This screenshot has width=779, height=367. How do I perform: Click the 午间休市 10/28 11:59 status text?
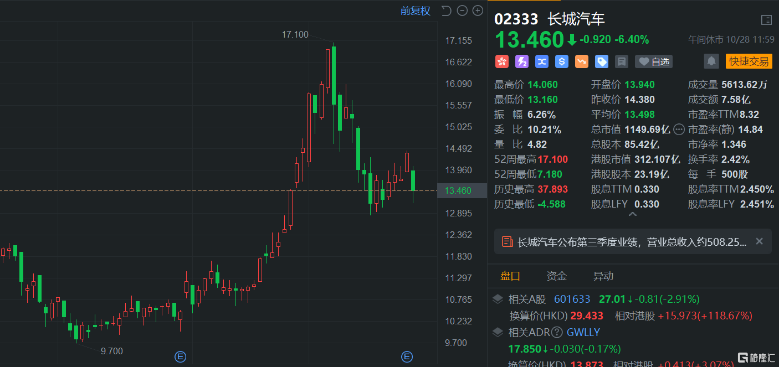pos(731,40)
